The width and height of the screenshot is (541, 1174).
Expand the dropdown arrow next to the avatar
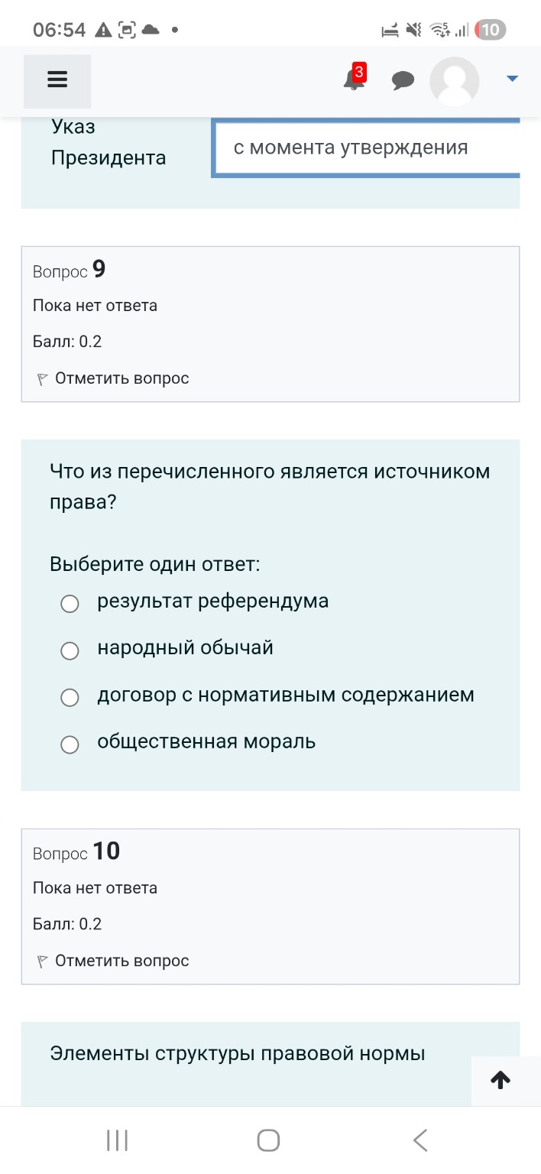[x=510, y=78]
